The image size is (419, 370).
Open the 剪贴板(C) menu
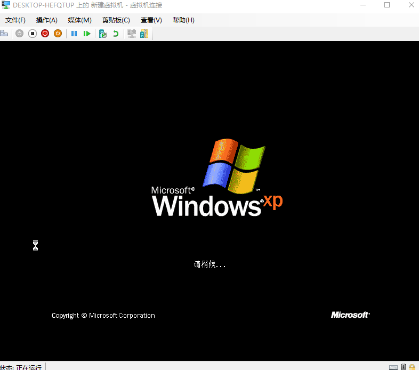click(116, 20)
